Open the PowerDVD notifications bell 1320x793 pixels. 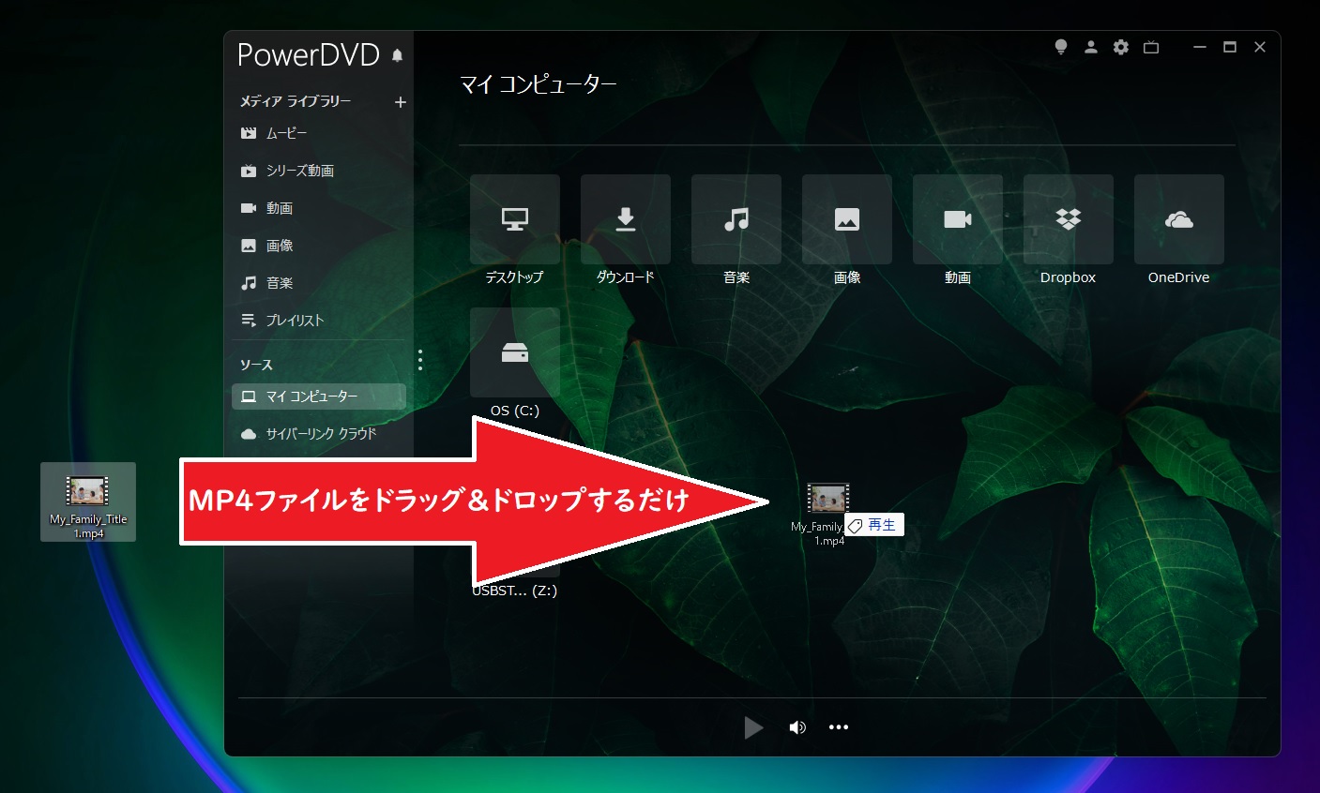pyautogui.click(x=398, y=56)
